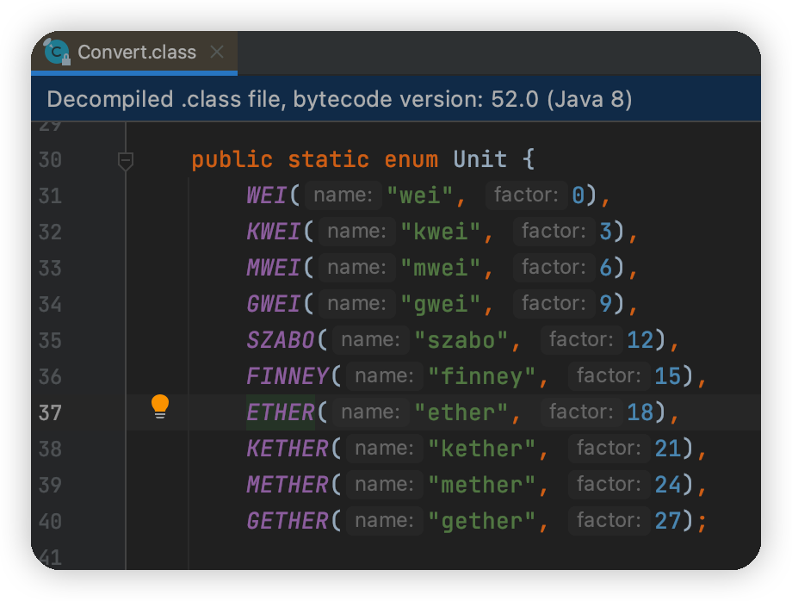Click the enum name Unit

(x=480, y=159)
